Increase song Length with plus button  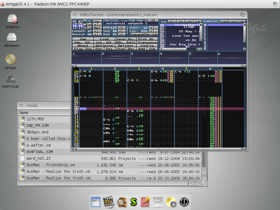[95, 31]
